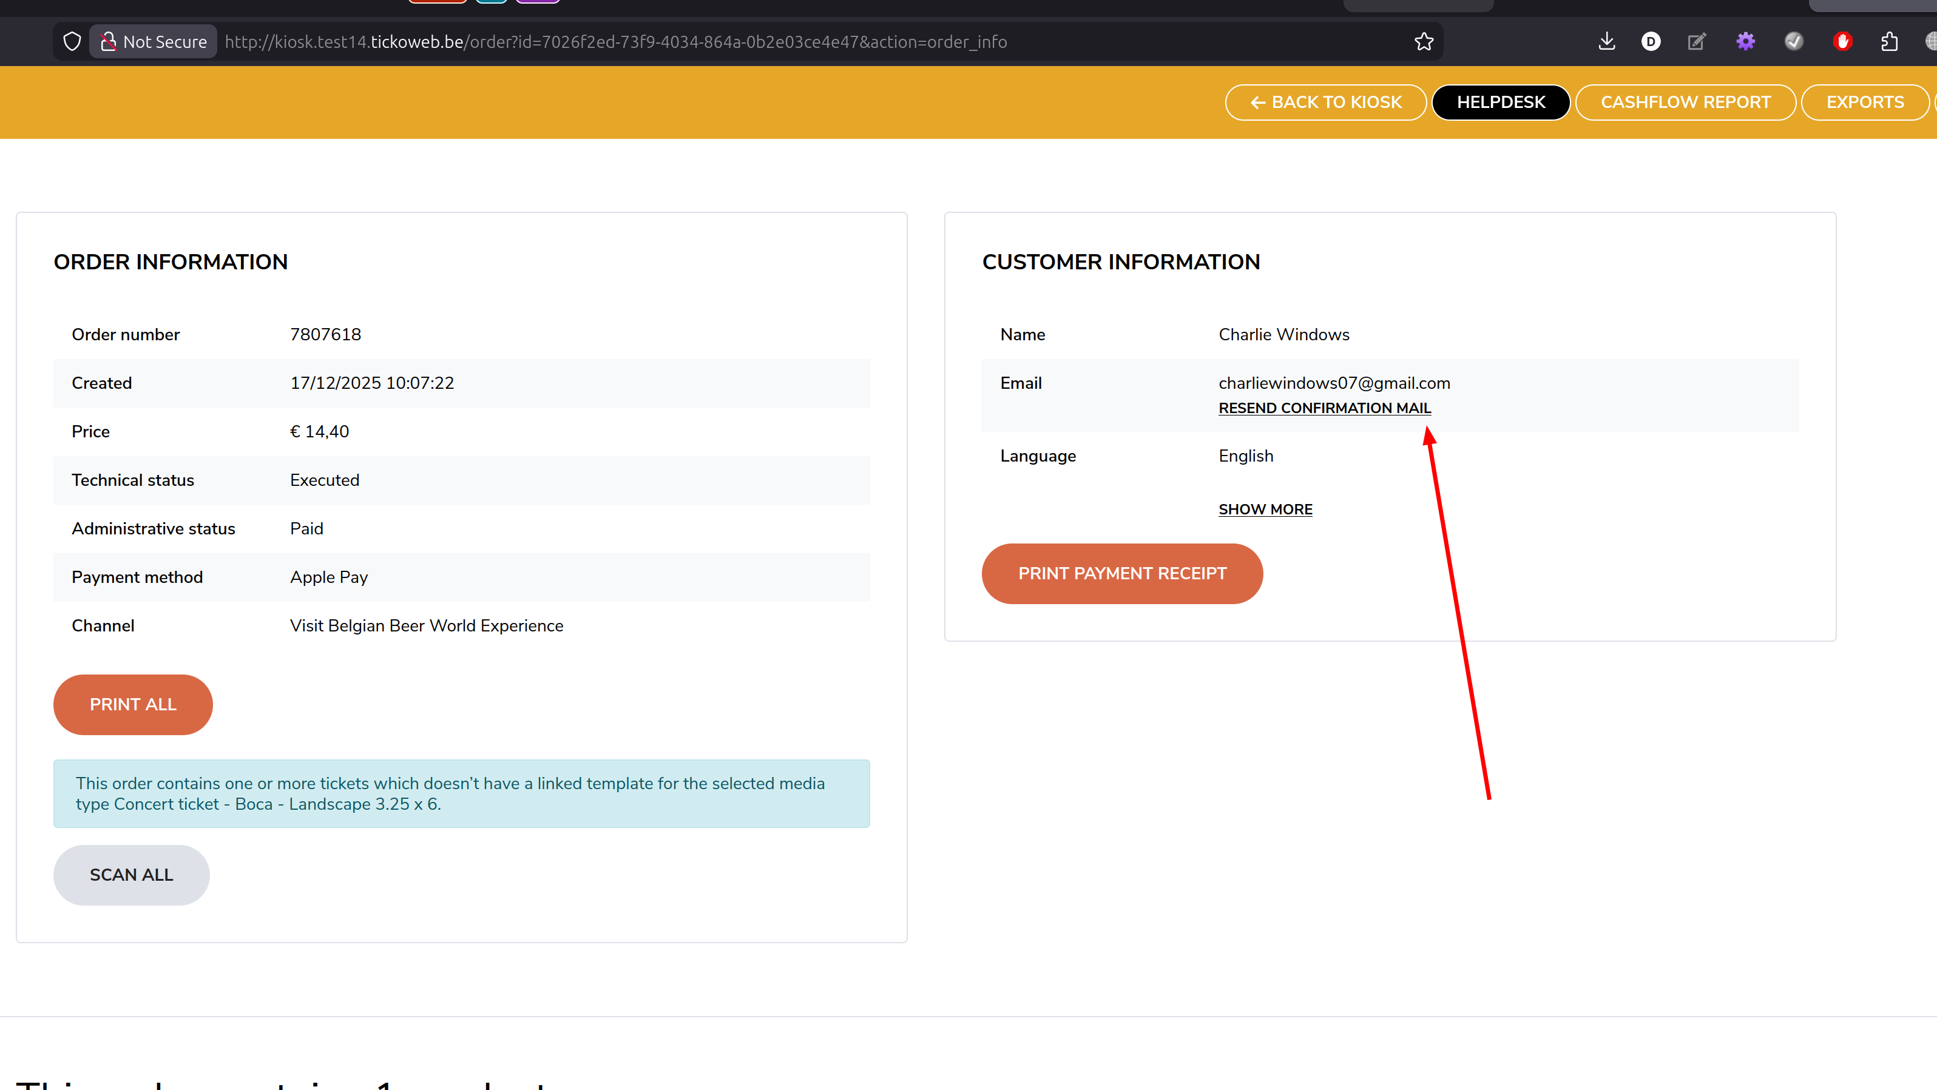Click RESEND CONFIRMATION MAIL link
Viewport: 1937px width, 1090px height.
click(1324, 408)
